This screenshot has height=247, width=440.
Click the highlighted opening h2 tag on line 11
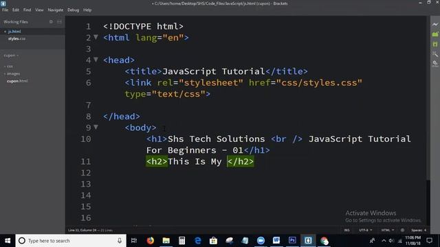[x=157, y=162]
